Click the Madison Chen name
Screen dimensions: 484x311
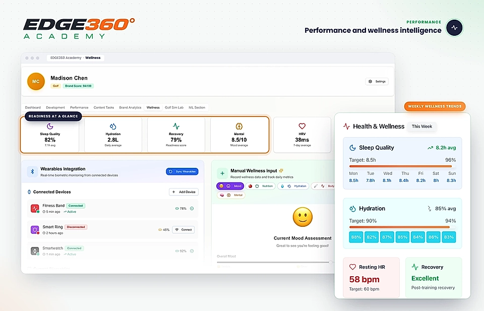click(69, 78)
